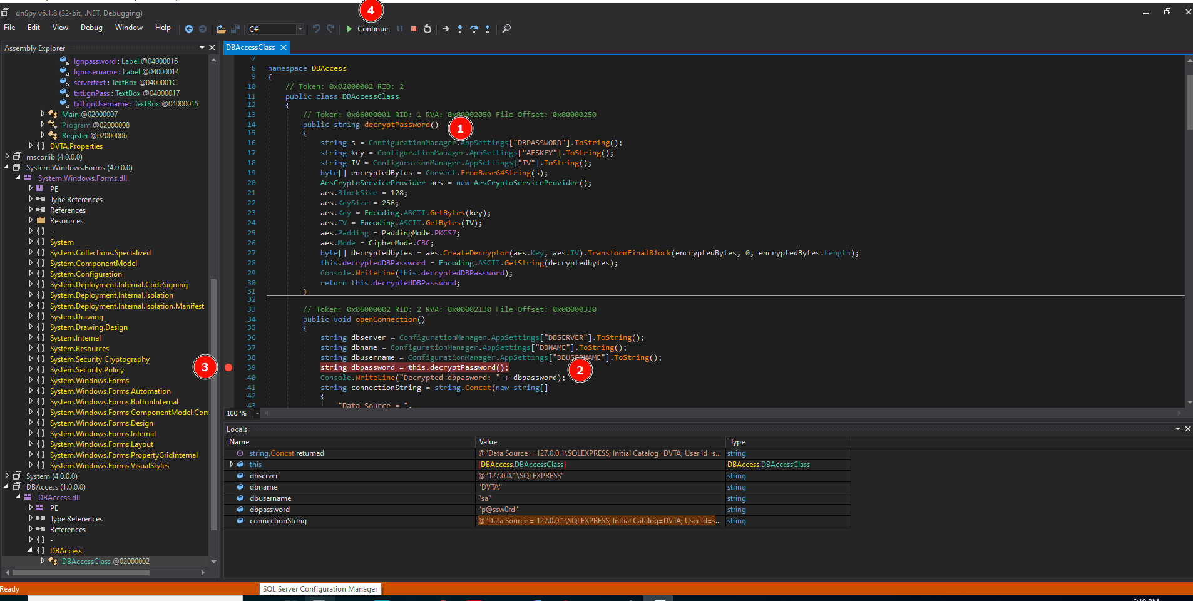Navigate forward with the forward arrow
1193x601 pixels.
(x=203, y=29)
